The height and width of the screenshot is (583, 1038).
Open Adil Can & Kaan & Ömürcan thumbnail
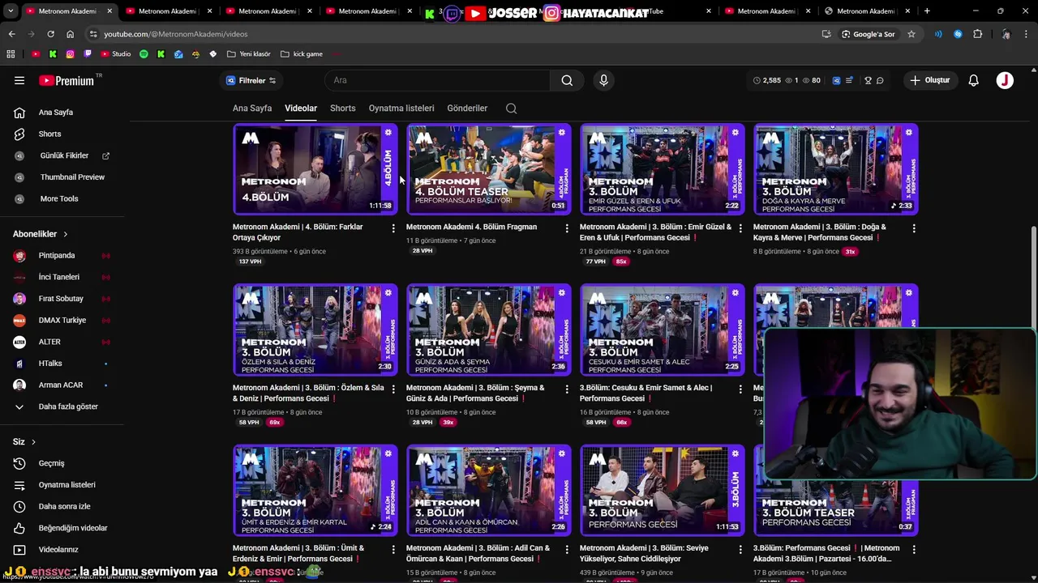coord(489,490)
